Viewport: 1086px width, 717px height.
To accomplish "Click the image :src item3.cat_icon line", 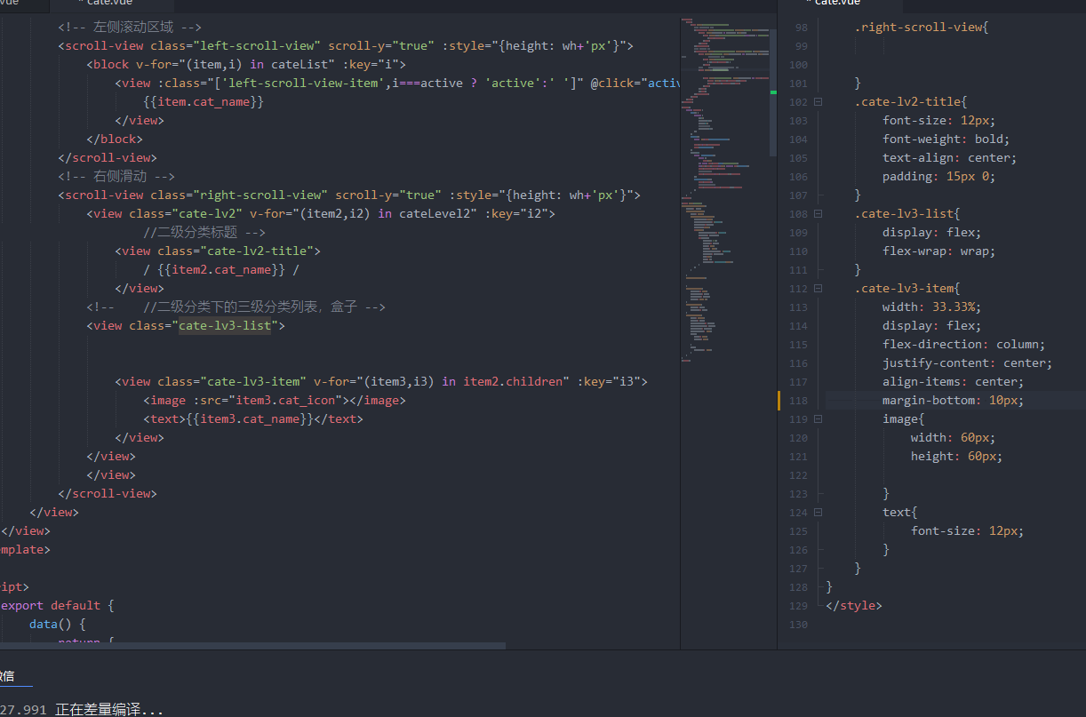I will click(274, 400).
